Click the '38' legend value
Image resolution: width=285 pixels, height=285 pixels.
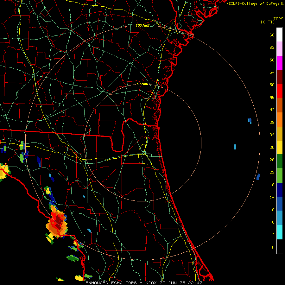tap(272, 122)
